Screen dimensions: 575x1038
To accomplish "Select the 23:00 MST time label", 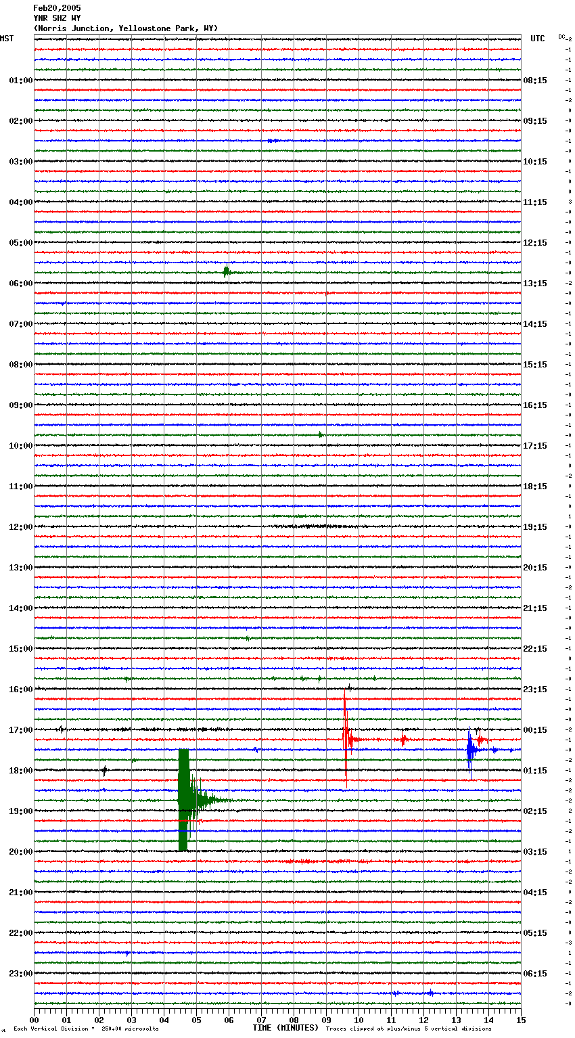I will pos(21,974).
